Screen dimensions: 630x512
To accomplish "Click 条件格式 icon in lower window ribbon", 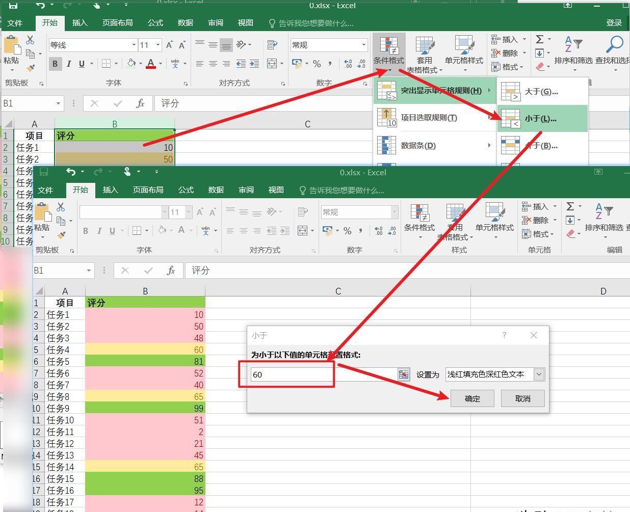I will (x=419, y=220).
